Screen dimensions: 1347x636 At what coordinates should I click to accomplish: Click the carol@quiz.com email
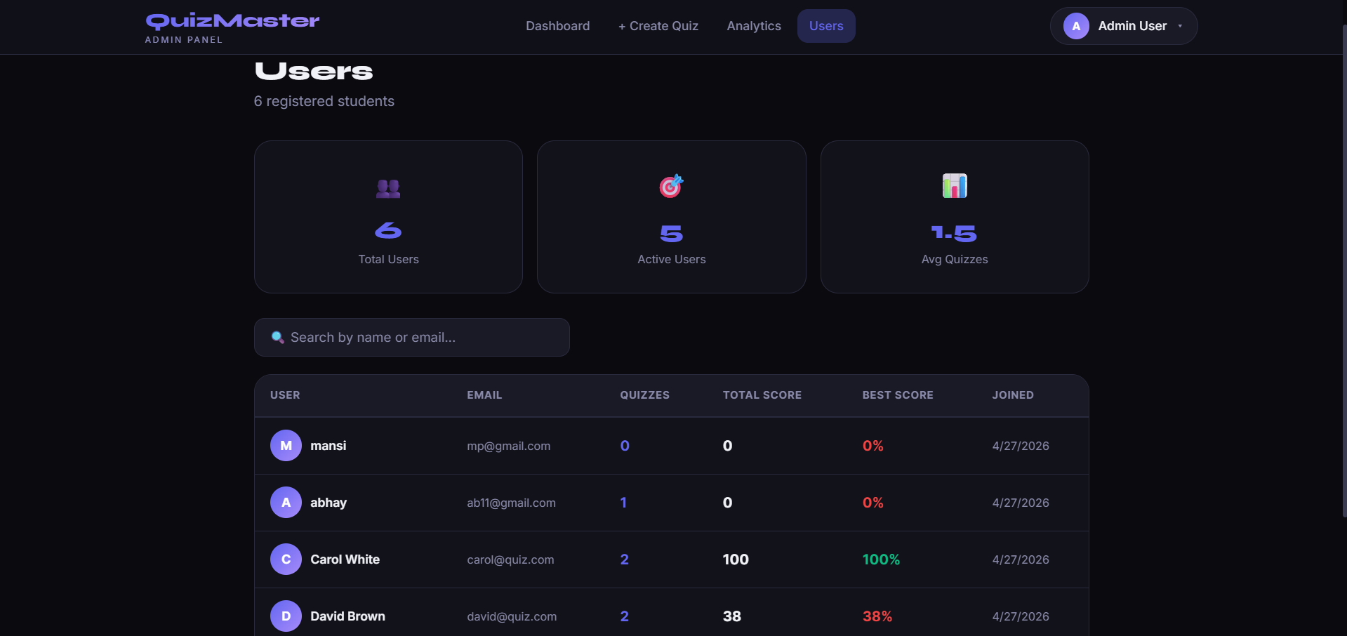tap(510, 559)
